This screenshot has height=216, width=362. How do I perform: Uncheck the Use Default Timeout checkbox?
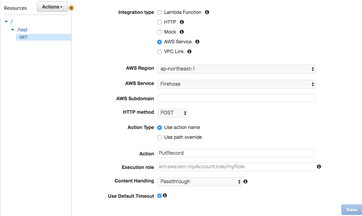(159, 195)
